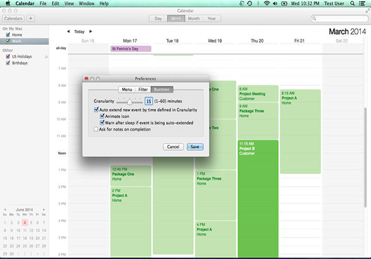Click the Test User menu bar item
The height and width of the screenshot is (259, 371).
334,3
